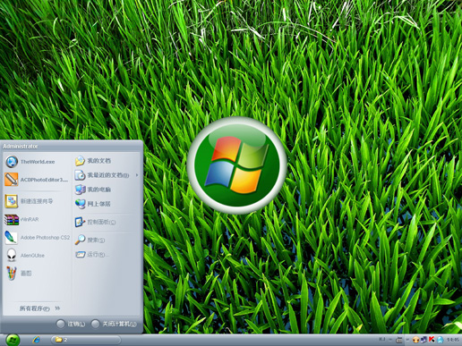Image resolution: width=462 pixels, height=346 pixels.
Task: Click the taskbar clock
Action: click(x=452, y=340)
